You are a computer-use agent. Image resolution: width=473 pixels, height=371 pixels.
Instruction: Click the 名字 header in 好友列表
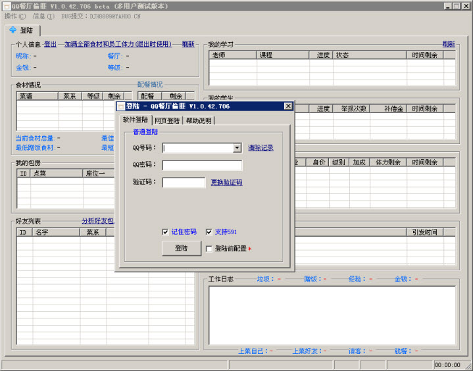coord(56,232)
